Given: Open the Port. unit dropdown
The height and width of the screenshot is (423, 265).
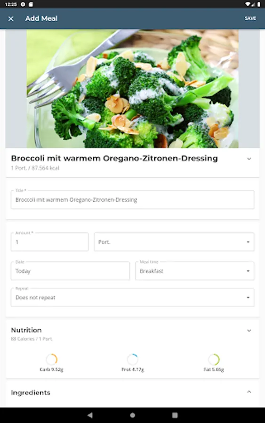Looking at the screenshot, I should click(x=174, y=242).
